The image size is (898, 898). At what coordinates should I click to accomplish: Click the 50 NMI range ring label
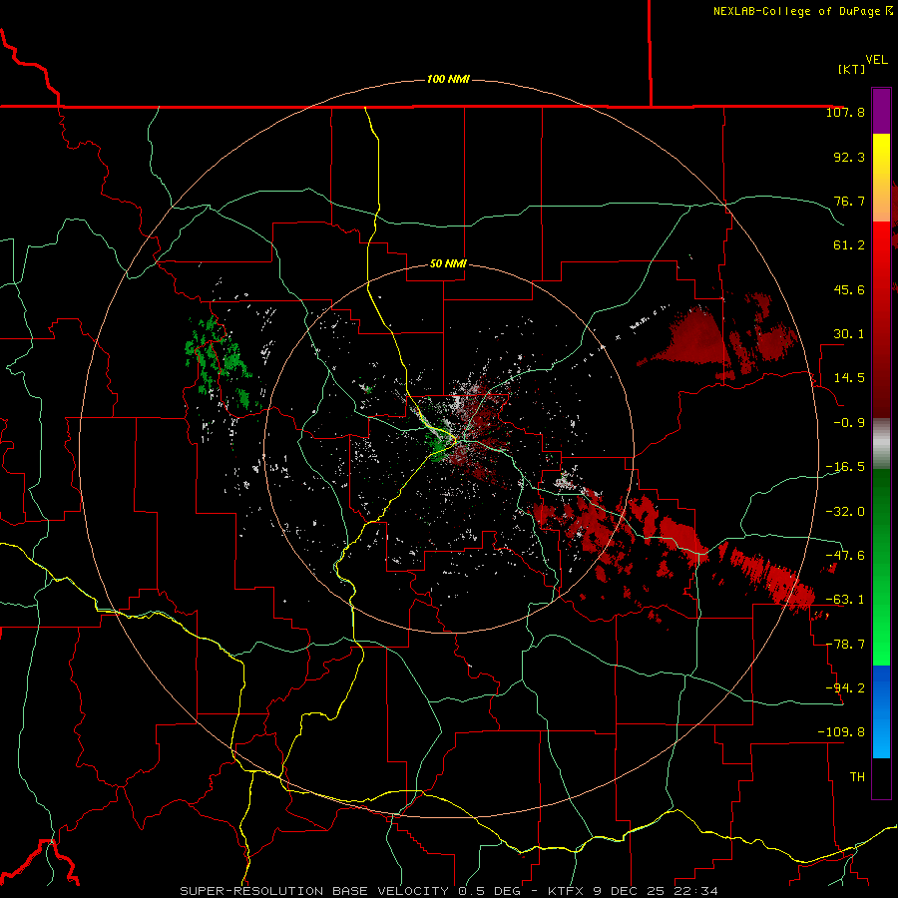click(x=448, y=263)
